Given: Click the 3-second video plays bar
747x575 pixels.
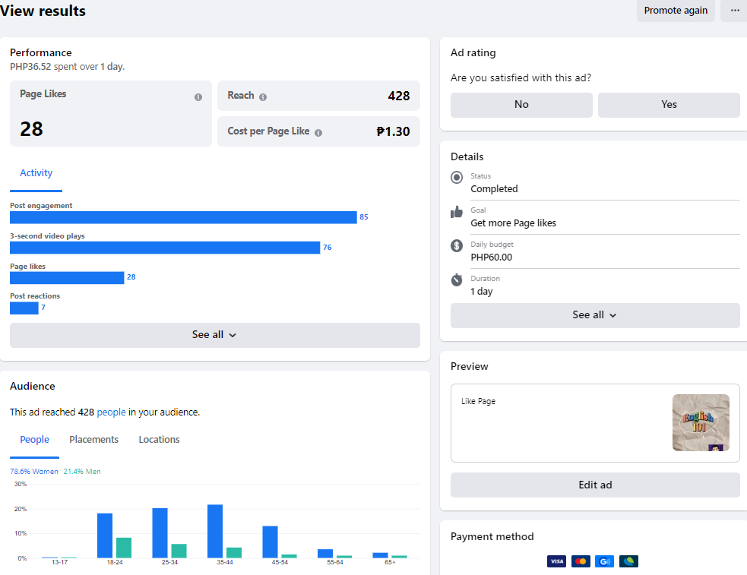Looking at the screenshot, I should [x=165, y=248].
